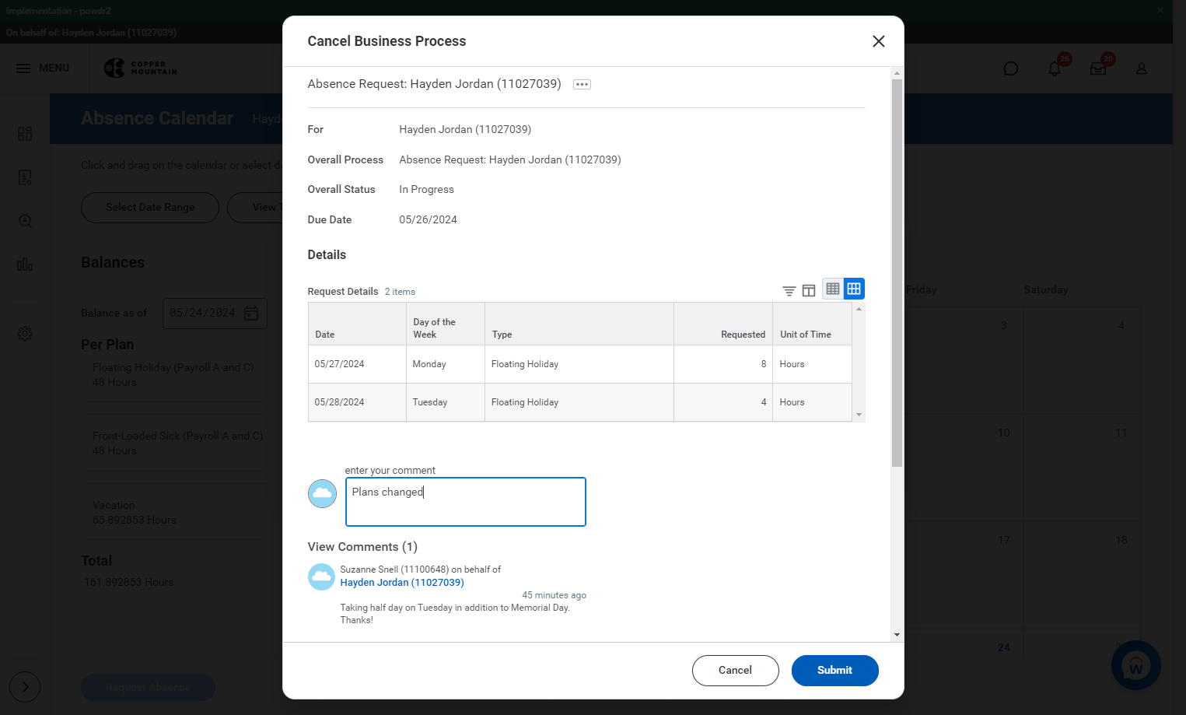
Task: Open the Workday assistant floating icon
Action: 1135,665
